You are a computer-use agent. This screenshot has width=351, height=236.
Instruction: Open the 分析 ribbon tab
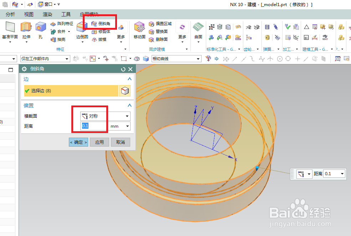tap(10, 14)
